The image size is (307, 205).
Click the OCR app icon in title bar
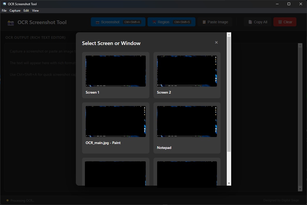tap(4, 4)
